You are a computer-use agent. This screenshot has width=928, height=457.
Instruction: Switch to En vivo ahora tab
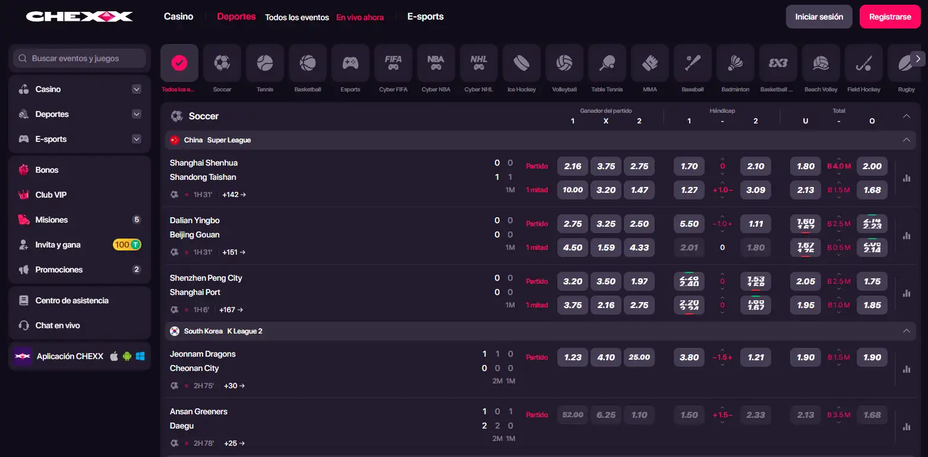(x=360, y=17)
